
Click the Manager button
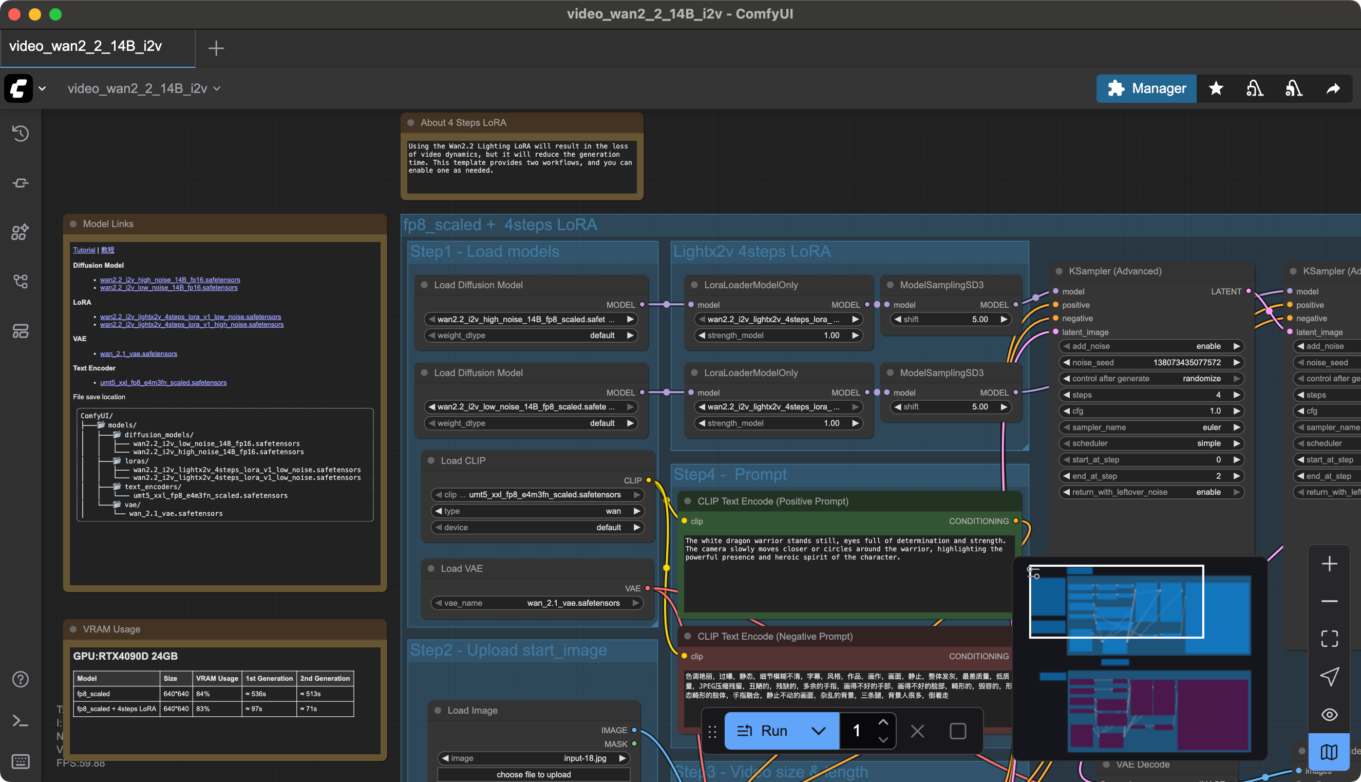point(1146,88)
